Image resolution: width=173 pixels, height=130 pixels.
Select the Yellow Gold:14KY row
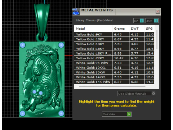(114, 44)
